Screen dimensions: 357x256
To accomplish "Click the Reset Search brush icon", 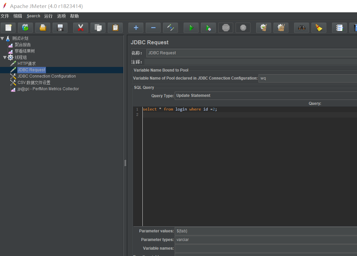I will [319, 28].
